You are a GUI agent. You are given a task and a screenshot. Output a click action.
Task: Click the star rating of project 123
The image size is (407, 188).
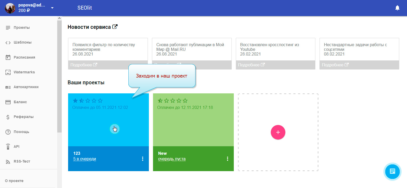(88, 101)
